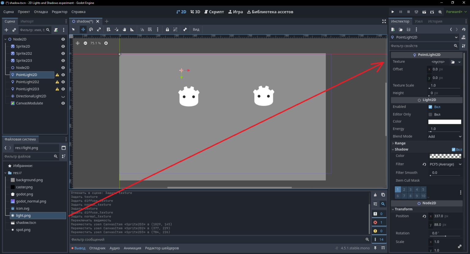Screen dimensions: 470x254
Task: Lock the selected node with padlock icon
Action: tap(167, 29)
